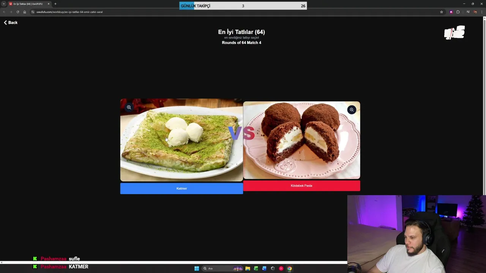The width and height of the screenshot is (486, 273).
Task: Close the En İyi Tatlılar browser tab
Action: point(49,4)
